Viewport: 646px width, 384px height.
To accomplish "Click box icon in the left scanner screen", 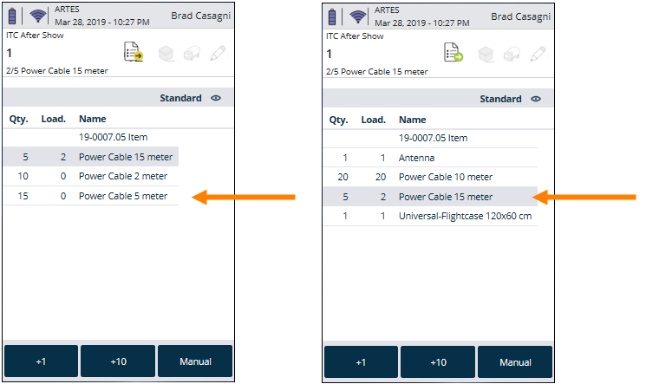I will [x=166, y=53].
